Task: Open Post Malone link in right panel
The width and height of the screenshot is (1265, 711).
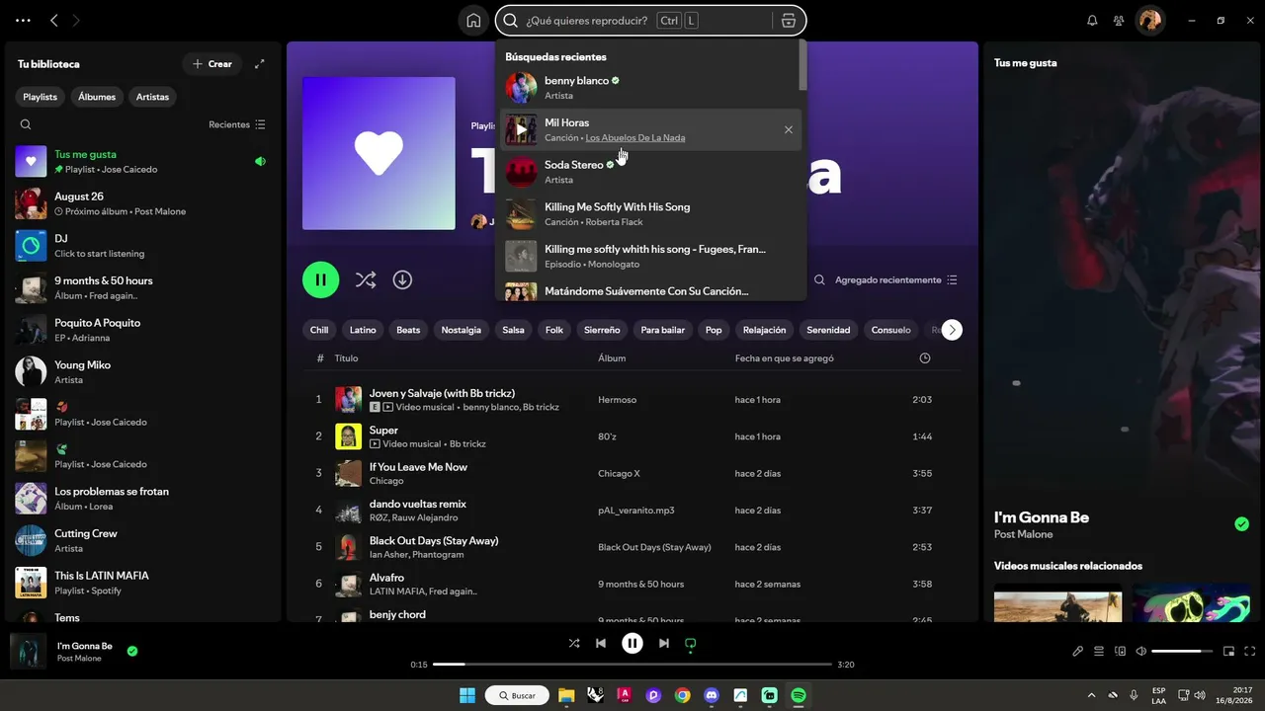Action: coord(1023,534)
